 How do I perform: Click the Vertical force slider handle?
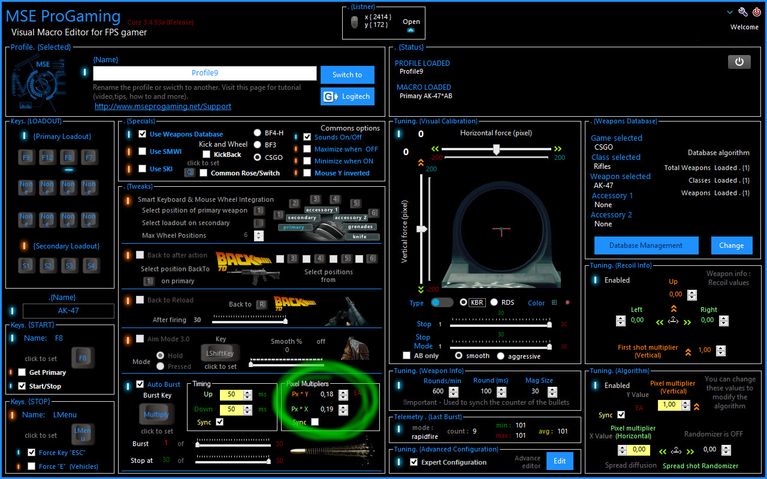422,229
